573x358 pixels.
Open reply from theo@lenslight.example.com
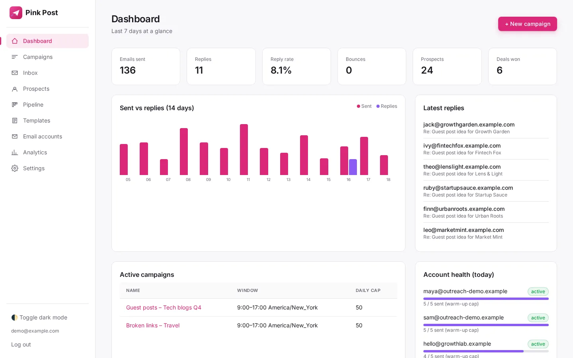[x=486, y=170]
